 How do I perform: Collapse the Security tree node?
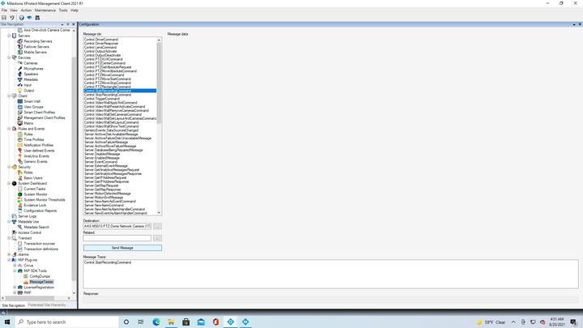[9, 167]
